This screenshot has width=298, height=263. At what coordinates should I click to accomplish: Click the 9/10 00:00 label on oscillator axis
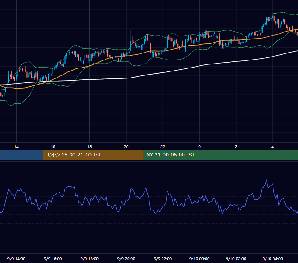click(199, 259)
